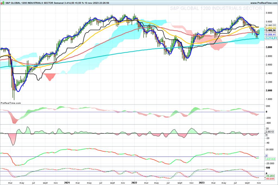The height and width of the screenshot is (185, 278).
Task: Click the 2.000 price axis label
Action: coord(269,90)
